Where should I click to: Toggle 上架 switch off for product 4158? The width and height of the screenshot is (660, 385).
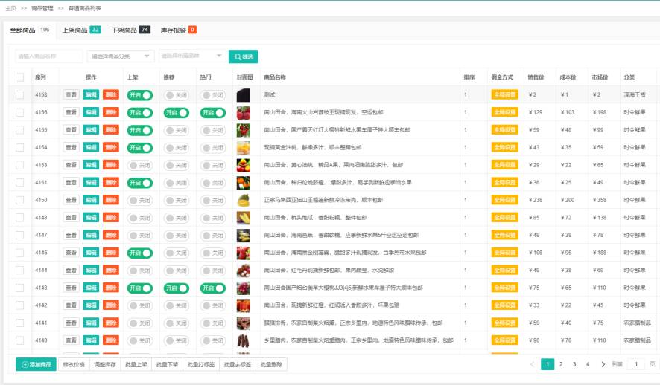click(x=139, y=95)
